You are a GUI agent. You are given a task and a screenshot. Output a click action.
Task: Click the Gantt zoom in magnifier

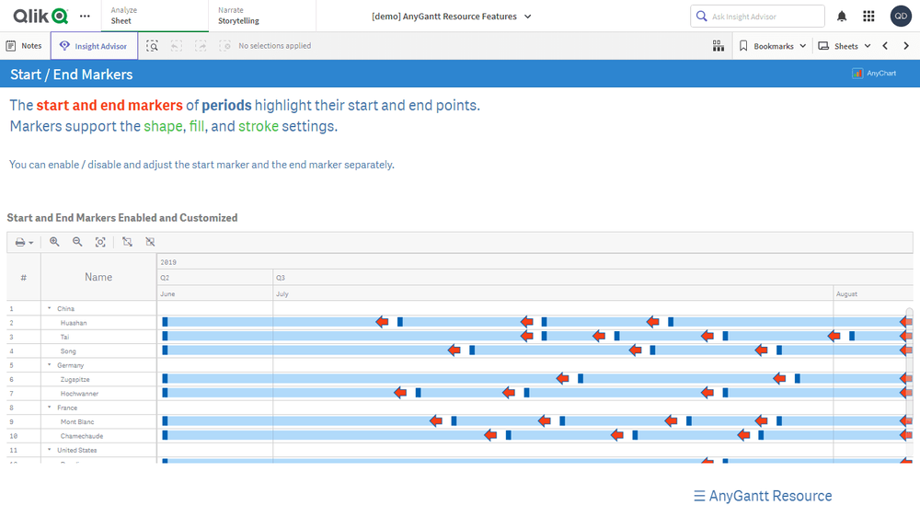click(54, 242)
